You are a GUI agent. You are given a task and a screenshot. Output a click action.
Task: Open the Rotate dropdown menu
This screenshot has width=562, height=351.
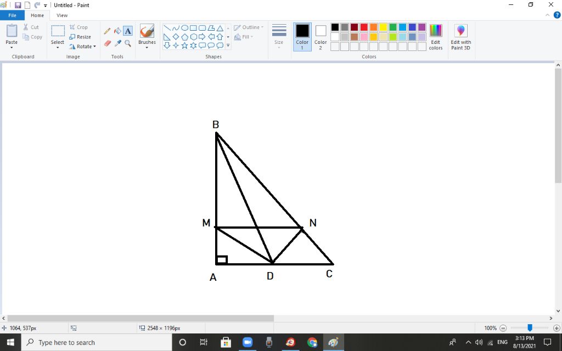pyautogui.click(x=83, y=47)
